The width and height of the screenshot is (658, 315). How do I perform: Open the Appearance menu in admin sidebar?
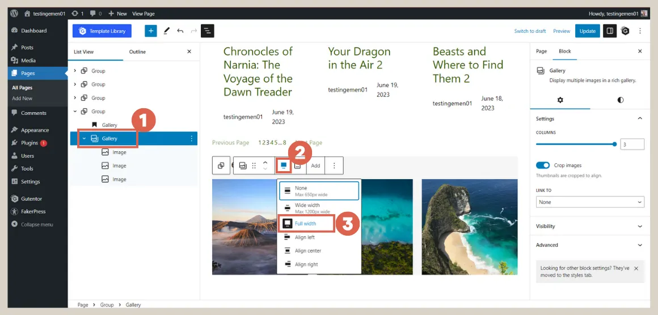point(35,130)
